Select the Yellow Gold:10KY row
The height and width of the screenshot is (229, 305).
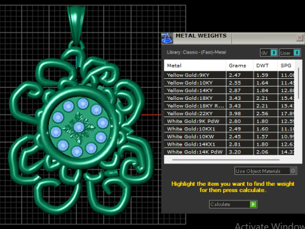pyautogui.click(x=229, y=83)
